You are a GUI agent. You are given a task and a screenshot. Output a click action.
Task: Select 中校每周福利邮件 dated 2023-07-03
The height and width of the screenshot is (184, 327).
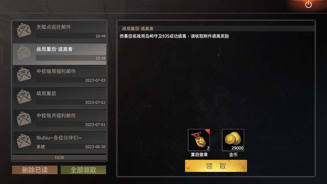coord(59,76)
